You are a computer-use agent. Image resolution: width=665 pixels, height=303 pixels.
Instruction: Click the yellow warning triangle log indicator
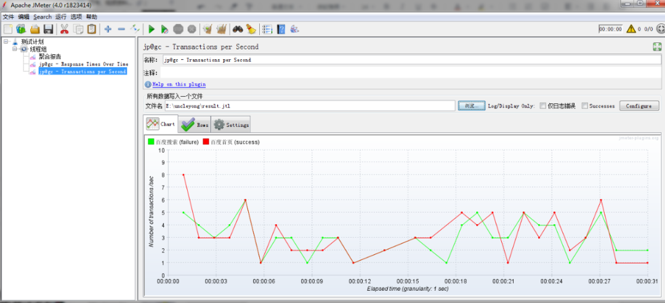(631, 29)
